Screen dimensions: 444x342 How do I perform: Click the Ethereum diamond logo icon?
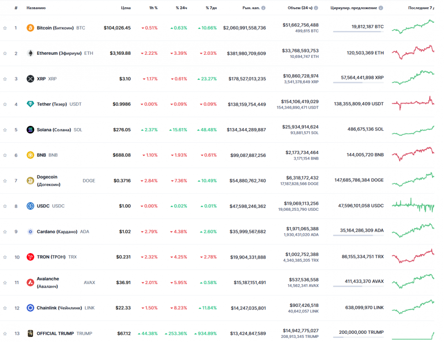click(x=31, y=53)
